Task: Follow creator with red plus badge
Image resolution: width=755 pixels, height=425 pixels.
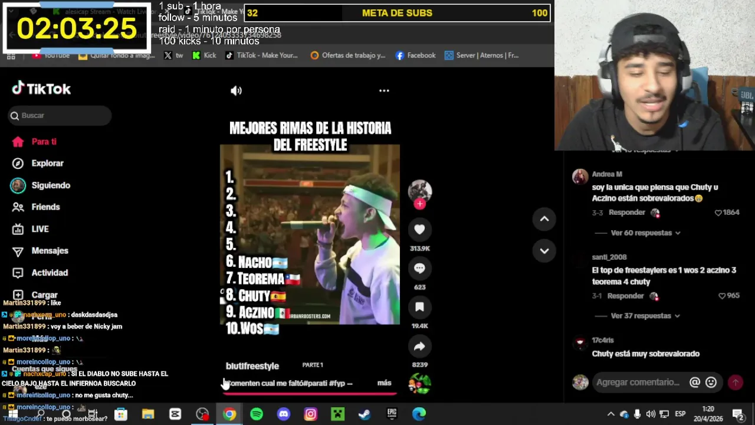Action: (419, 204)
